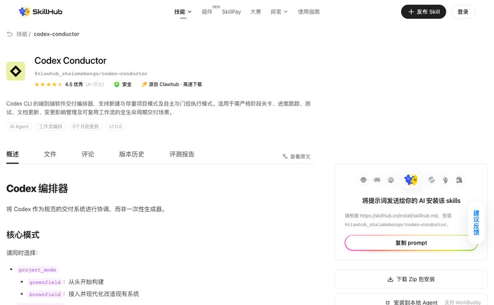Click the 源自 Clawhub · 高速下载 label
This screenshot has width=494, height=305.
point(175,84)
